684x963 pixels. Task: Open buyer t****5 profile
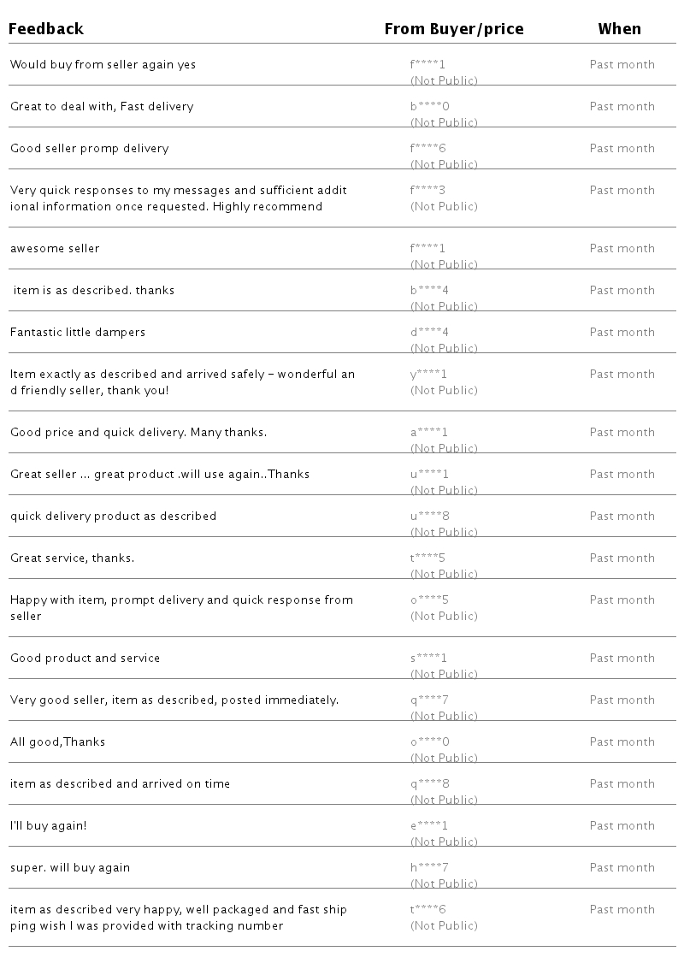(427, 558)
